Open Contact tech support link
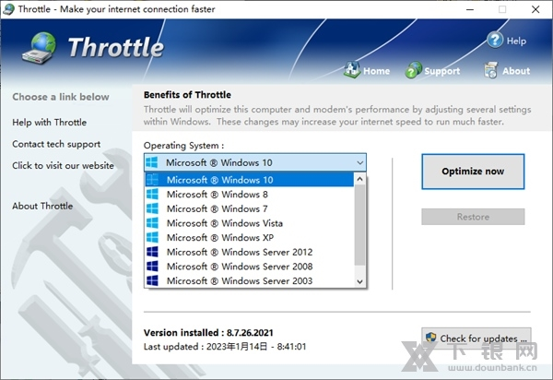This screenshot has width=553, height=380. (x=56, y=144)
